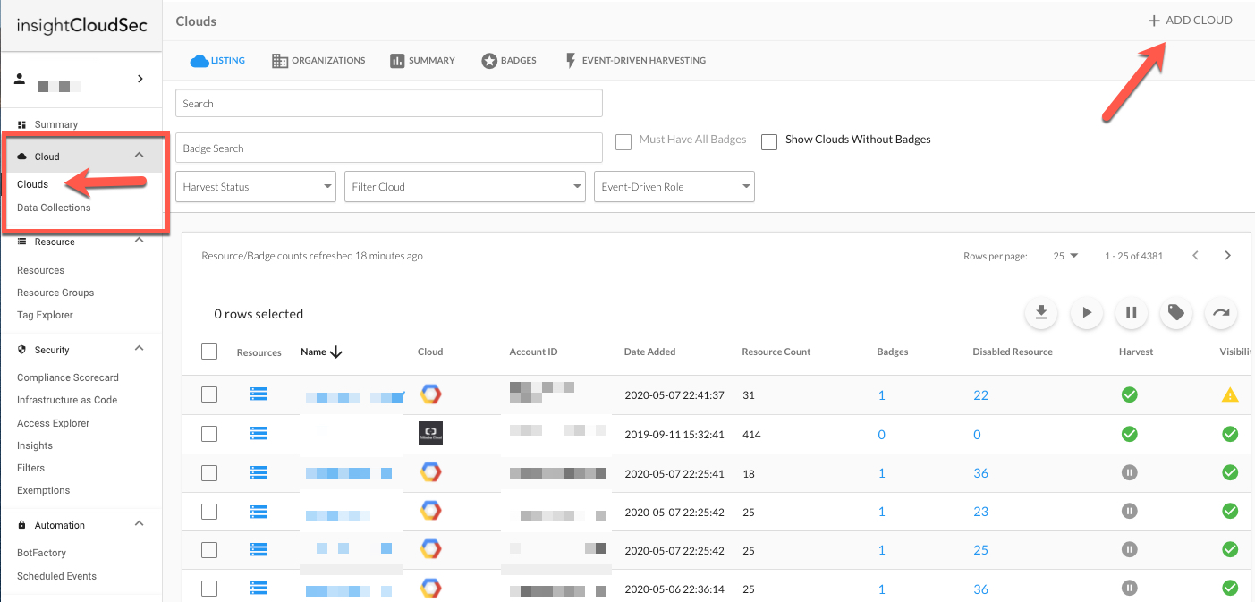The width and height of the screenshot is (1255, 602).
Task: Click paused harvest icon in row dated 2020-05-06
Action: coord(1130,589)
